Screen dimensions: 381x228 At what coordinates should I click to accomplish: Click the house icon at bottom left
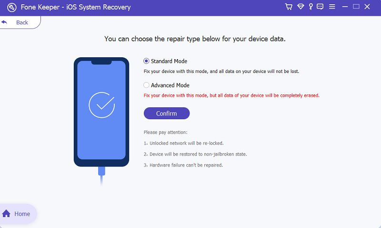point(7,214)
